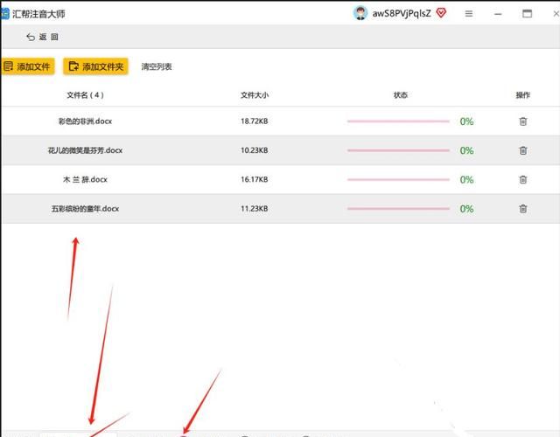Click the 16.17KB file size cell
Image resolution: width=560 pixels, height=437 pixels.
point(255,179)
